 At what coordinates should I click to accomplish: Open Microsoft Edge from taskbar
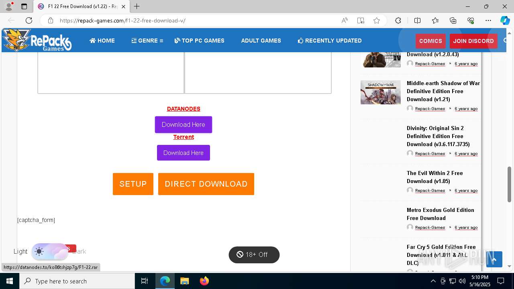pyautogui.click(x=165, y=281)
